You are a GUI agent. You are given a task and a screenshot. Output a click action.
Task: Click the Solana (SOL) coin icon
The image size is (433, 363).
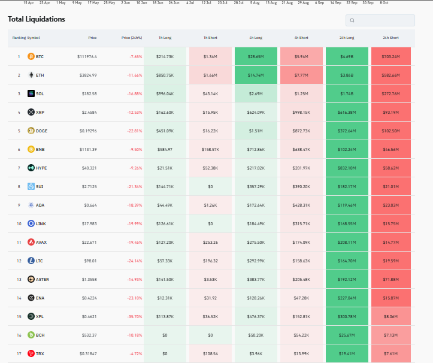coord(31,94)
